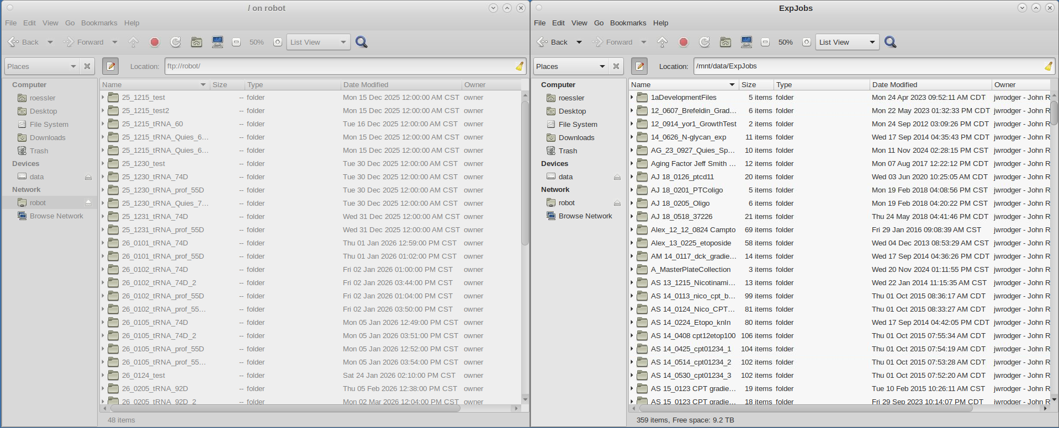This screenshot has width=1059, height=428.
Task: Click the reload icon in the robot window
Action: (176, 42)
